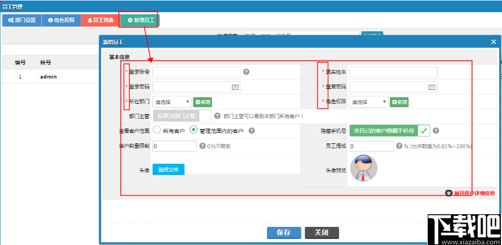Toggle 设置为部门主管 switch
Image resolution: width=502 pixels, height=245 pixels.
tap(182, 116)
